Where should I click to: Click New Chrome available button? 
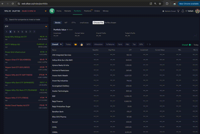(189, 4)
